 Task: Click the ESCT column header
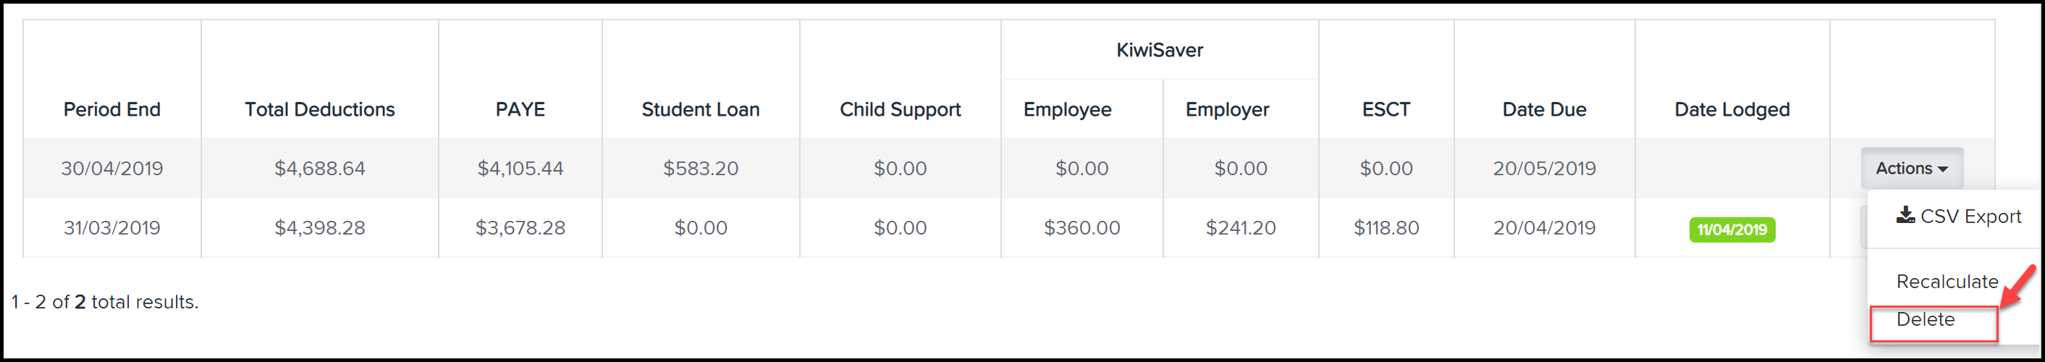coord(1386,109)
